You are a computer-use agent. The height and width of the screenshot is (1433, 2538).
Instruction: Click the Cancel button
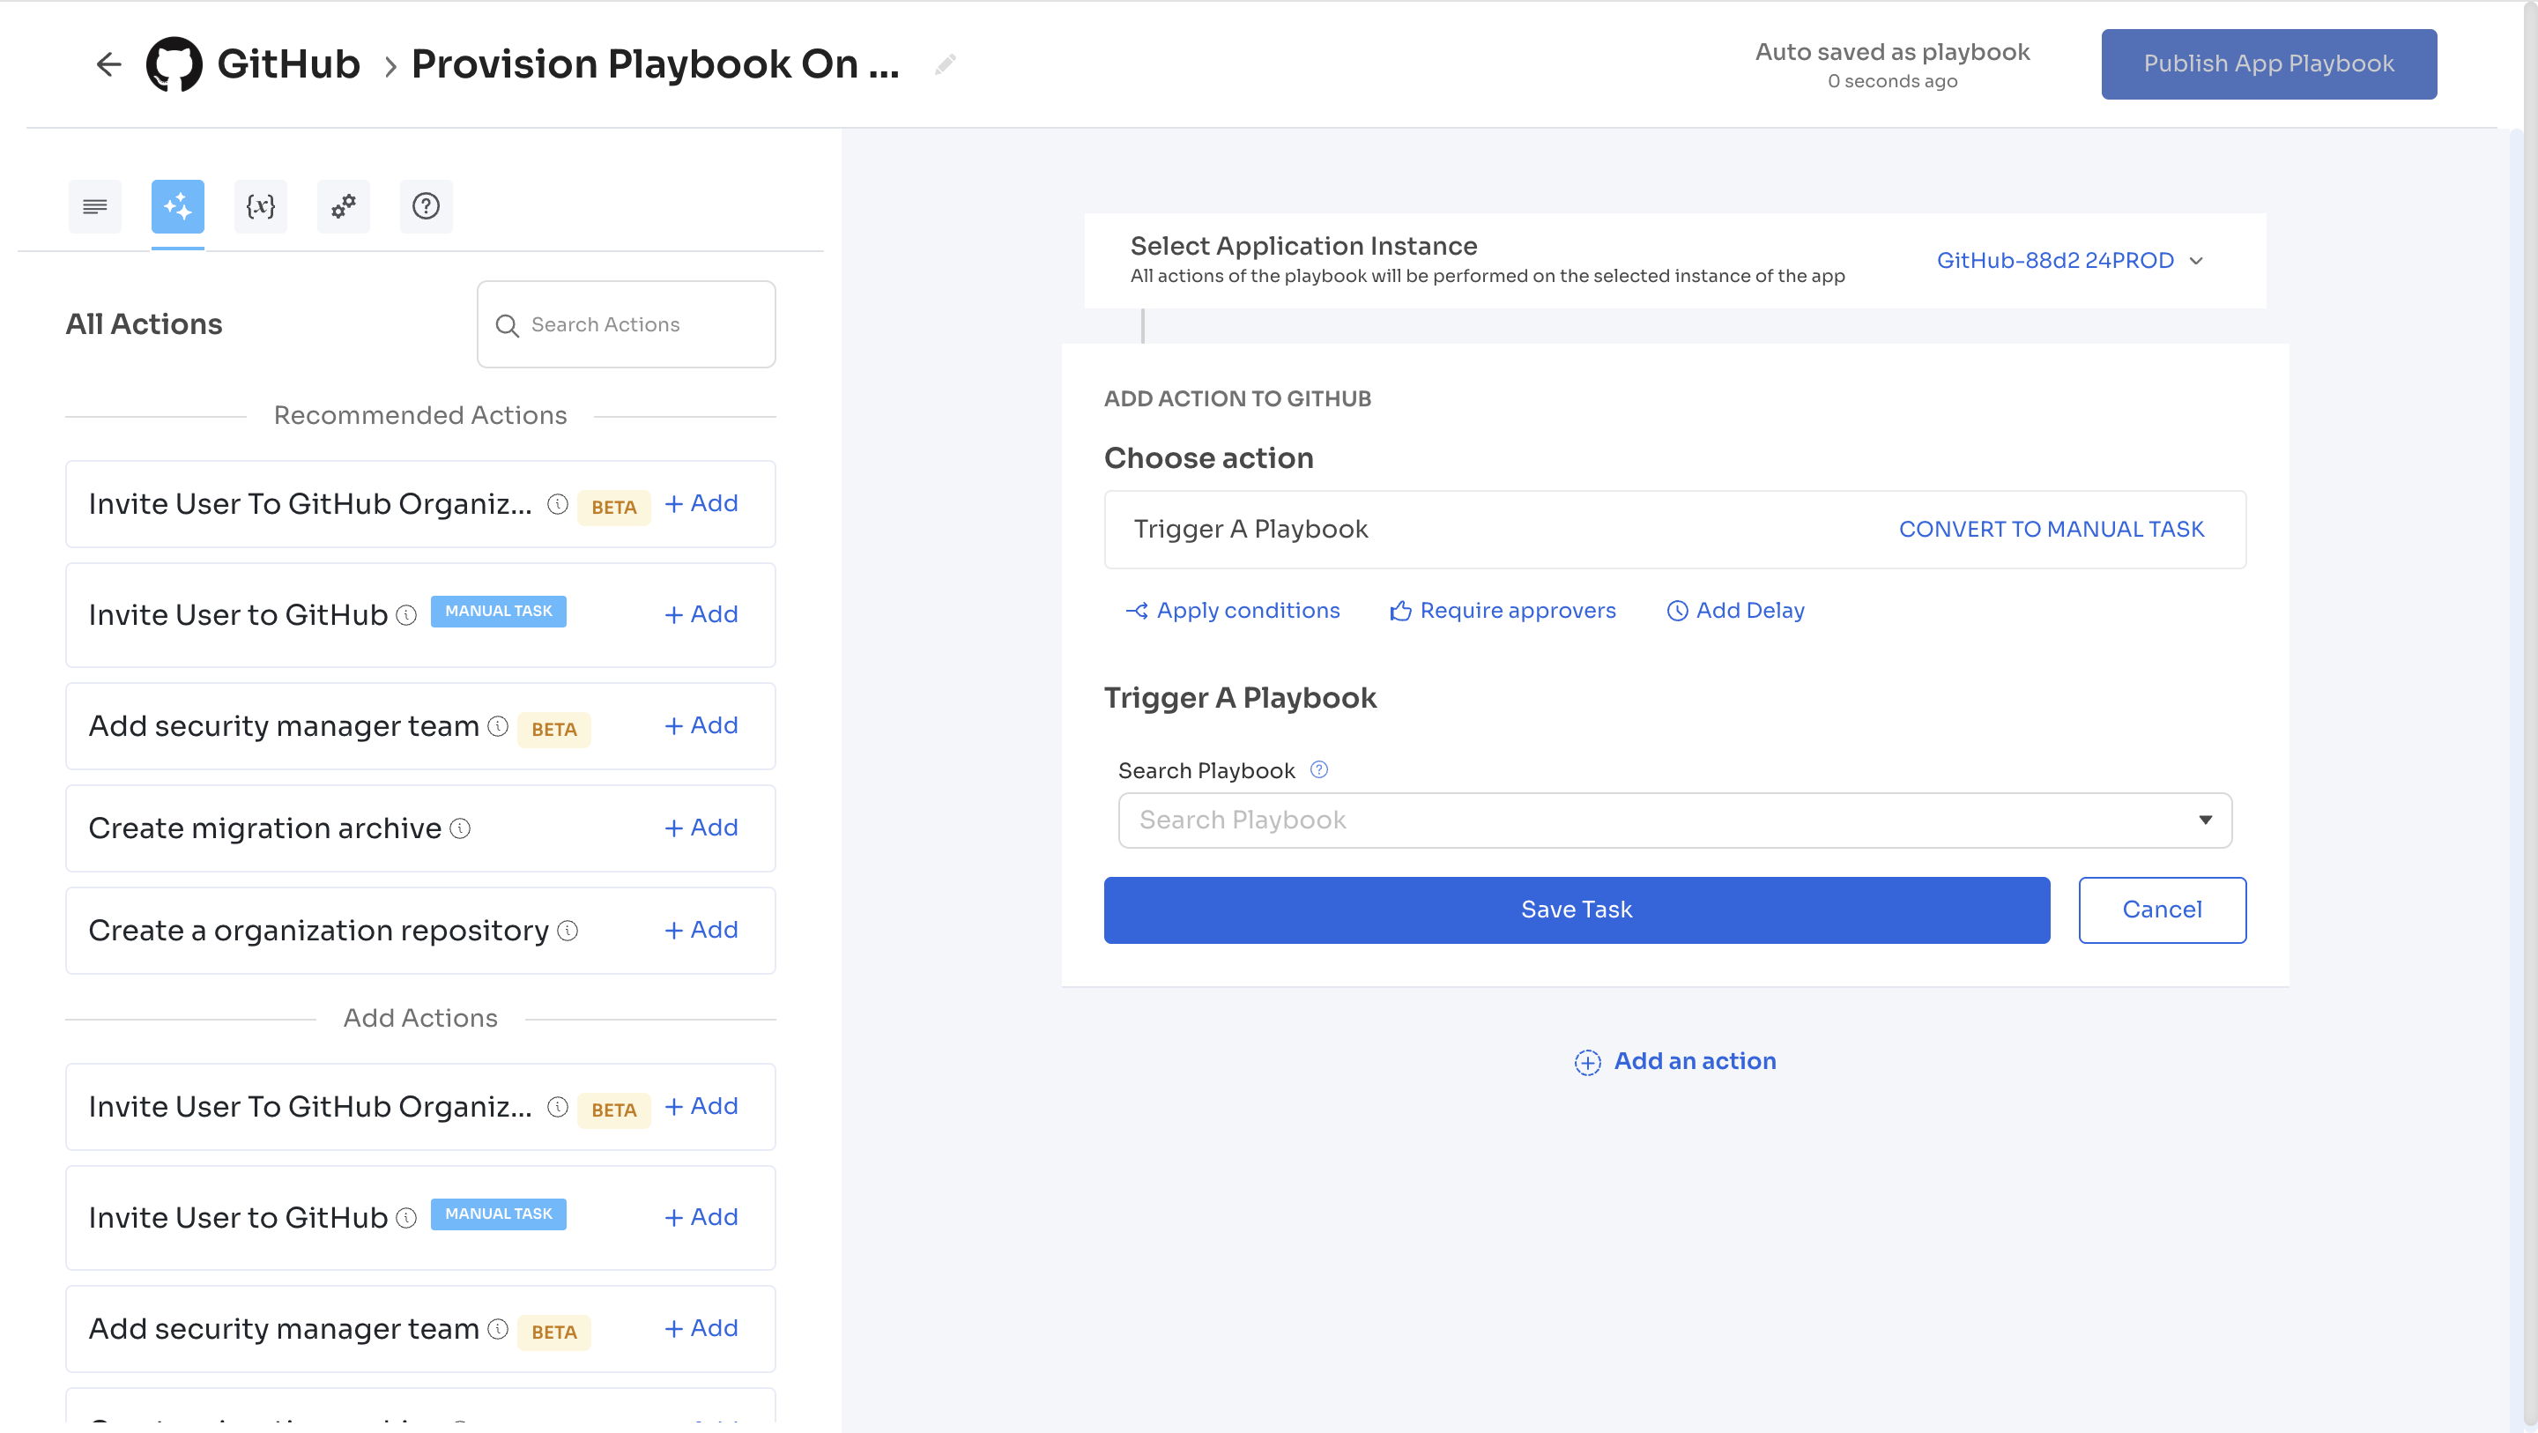coord(2163,910)
